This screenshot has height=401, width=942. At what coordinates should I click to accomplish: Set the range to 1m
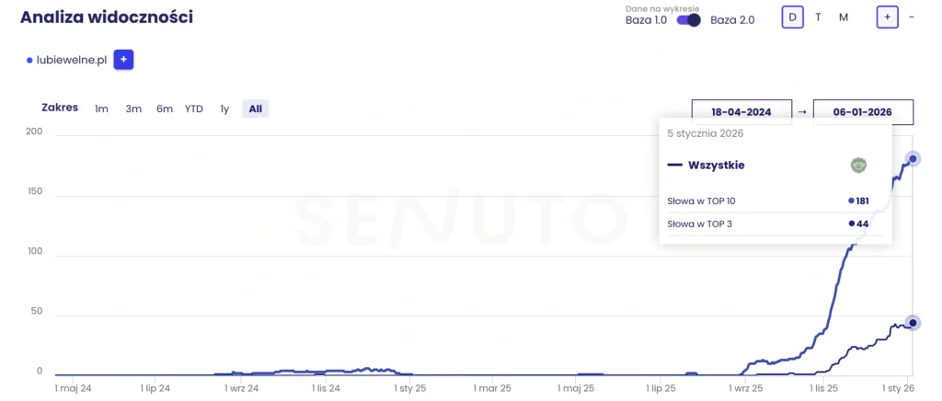click(x=101, y=109)
